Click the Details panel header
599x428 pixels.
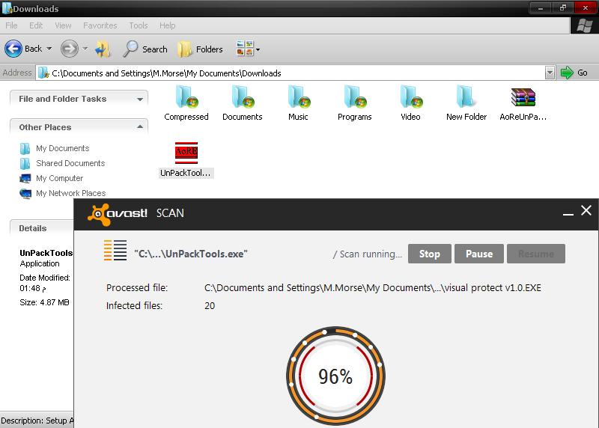pos(42,228)
